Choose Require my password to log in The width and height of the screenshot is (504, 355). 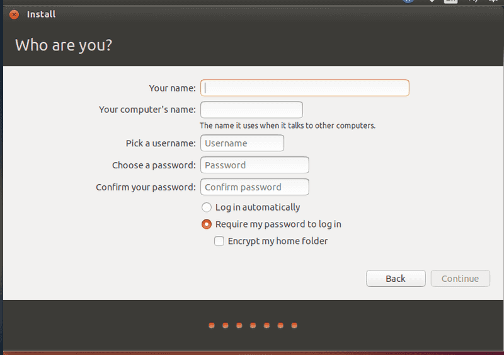[x=207, y=224]
